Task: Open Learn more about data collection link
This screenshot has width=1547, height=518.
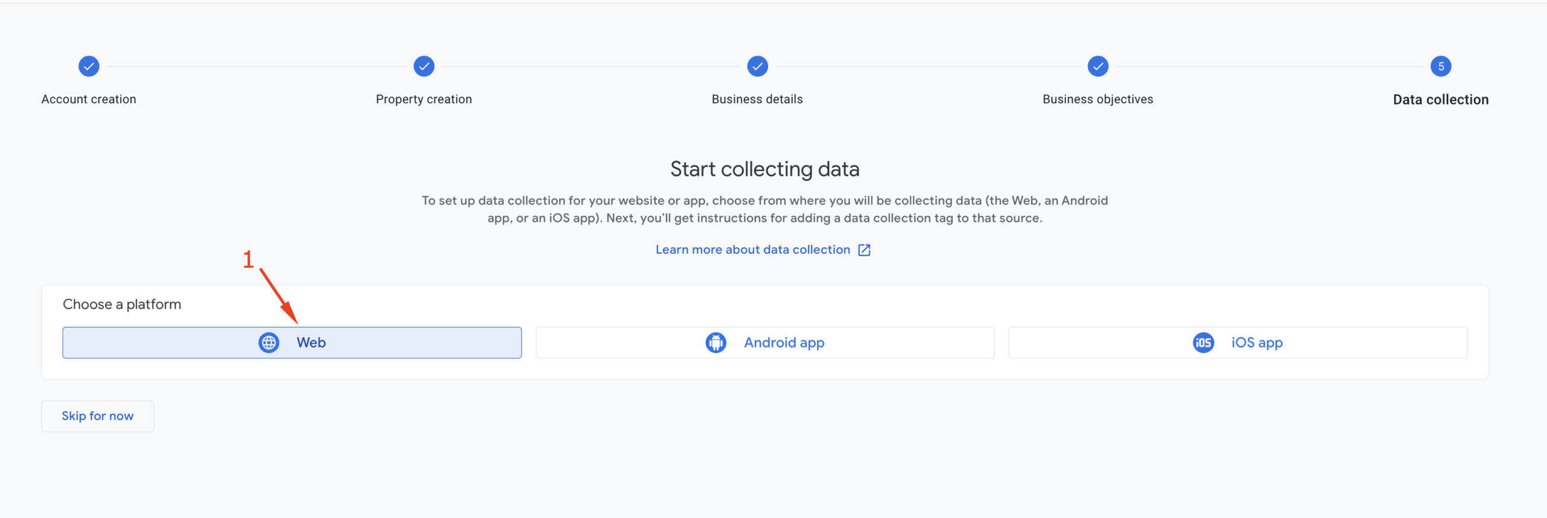Action: 753,250
